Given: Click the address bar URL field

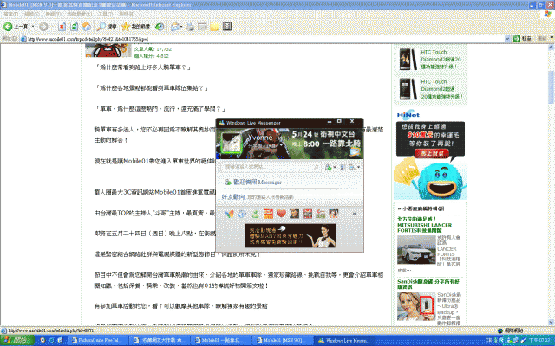Looking at the screenshot, I should tap(262, 39).
